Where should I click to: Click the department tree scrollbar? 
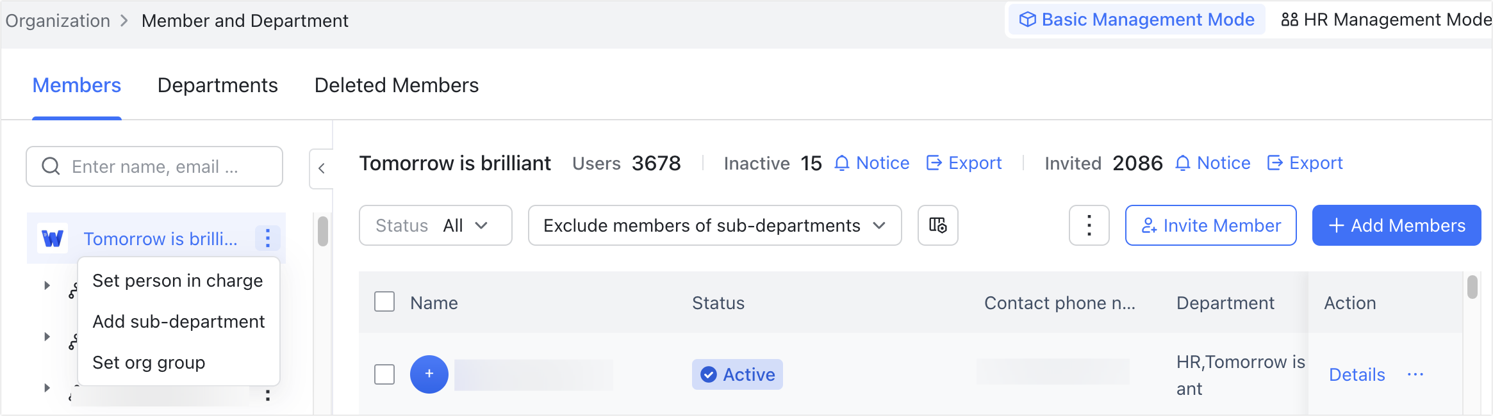[x=323, y=231]
